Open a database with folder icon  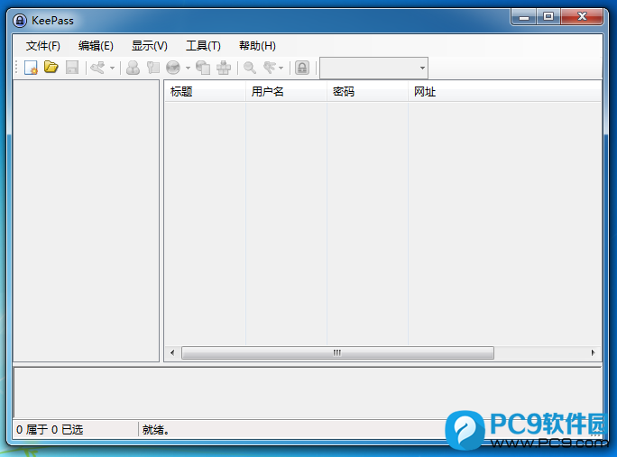51,68
